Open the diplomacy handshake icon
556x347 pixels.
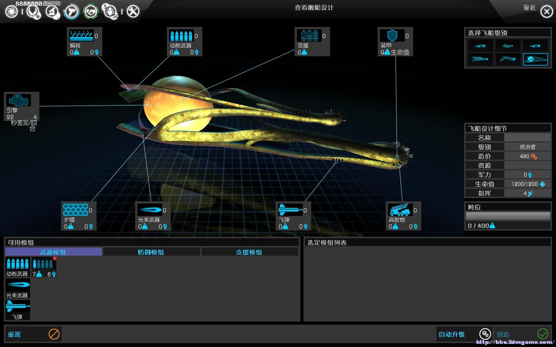point(91,12)
